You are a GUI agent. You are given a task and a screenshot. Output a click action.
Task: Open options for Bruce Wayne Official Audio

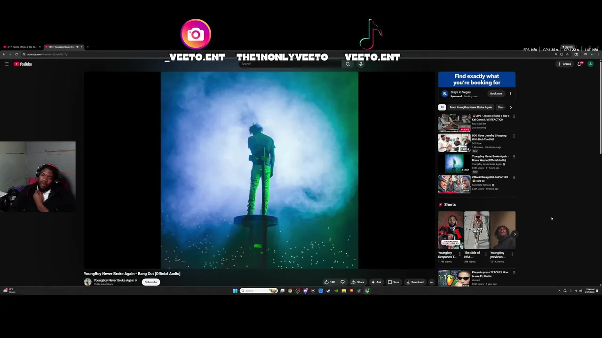pyautogui.click(x=514, y=157)
